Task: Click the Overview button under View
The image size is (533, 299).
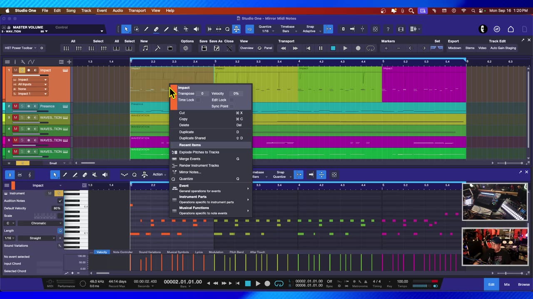Action: coord(247,48)
